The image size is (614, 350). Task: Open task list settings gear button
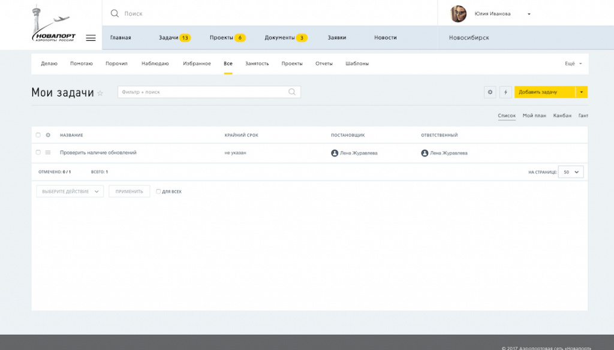[x=490, y=92]
